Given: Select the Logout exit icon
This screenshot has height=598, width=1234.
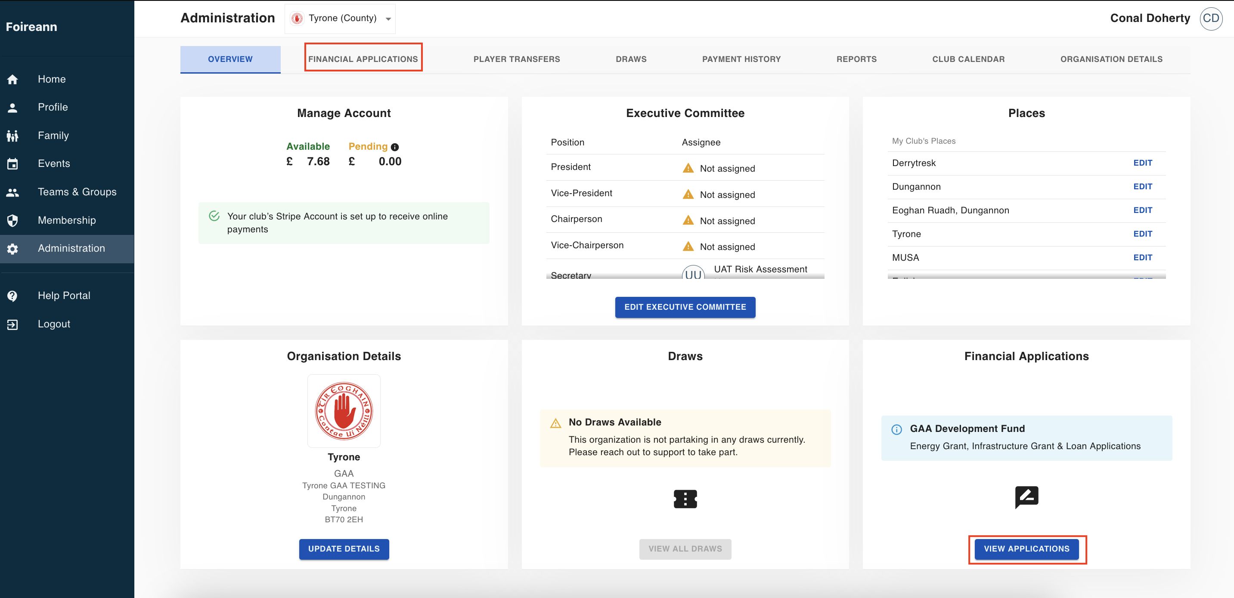Looking at the screenshot, I should point(12,325).
